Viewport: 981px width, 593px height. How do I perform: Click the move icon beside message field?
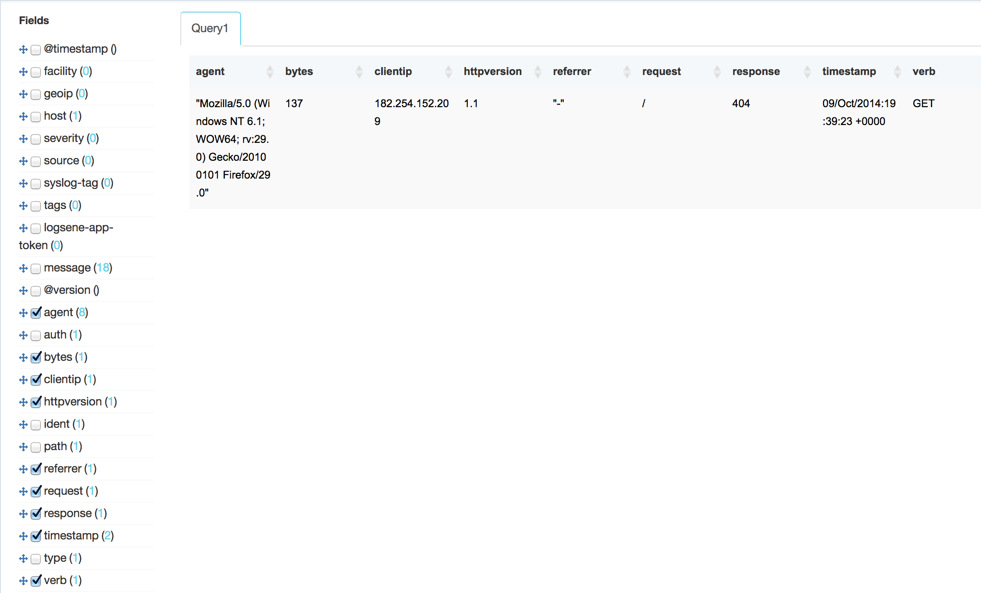tap(23, 268)
